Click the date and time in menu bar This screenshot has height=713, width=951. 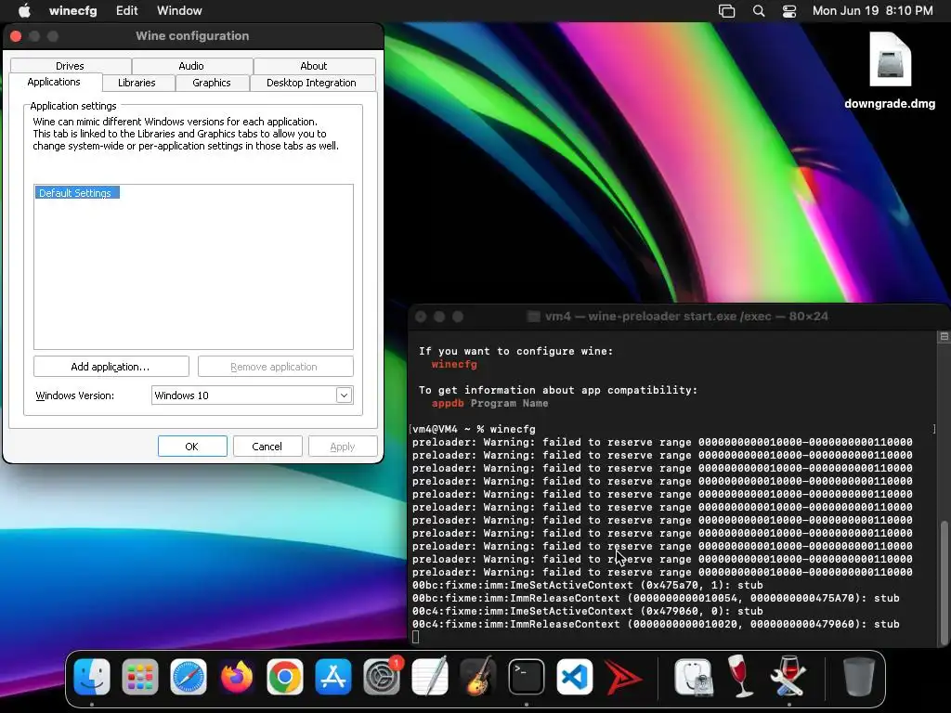coord(872,11)
